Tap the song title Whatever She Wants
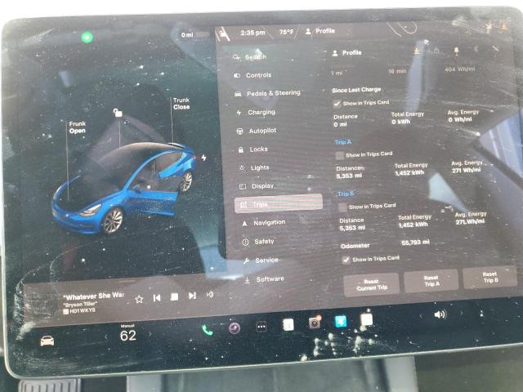 94,296
